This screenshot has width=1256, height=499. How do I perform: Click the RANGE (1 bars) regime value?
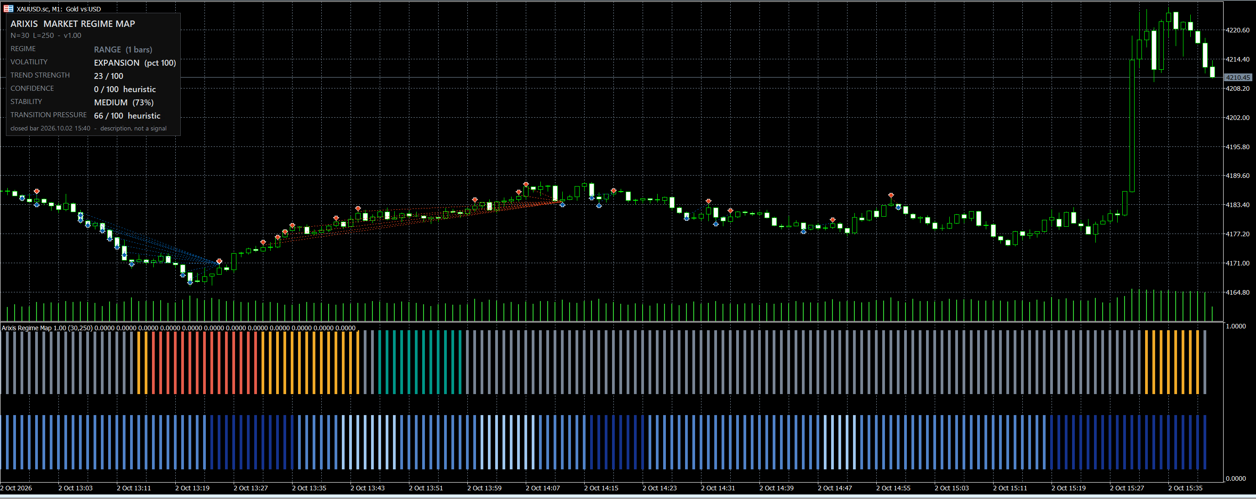click(123, 50)
